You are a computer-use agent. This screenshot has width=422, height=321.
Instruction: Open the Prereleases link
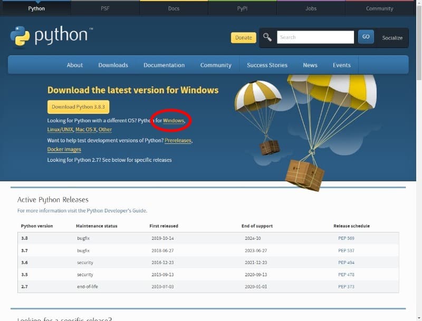(178, 140)
